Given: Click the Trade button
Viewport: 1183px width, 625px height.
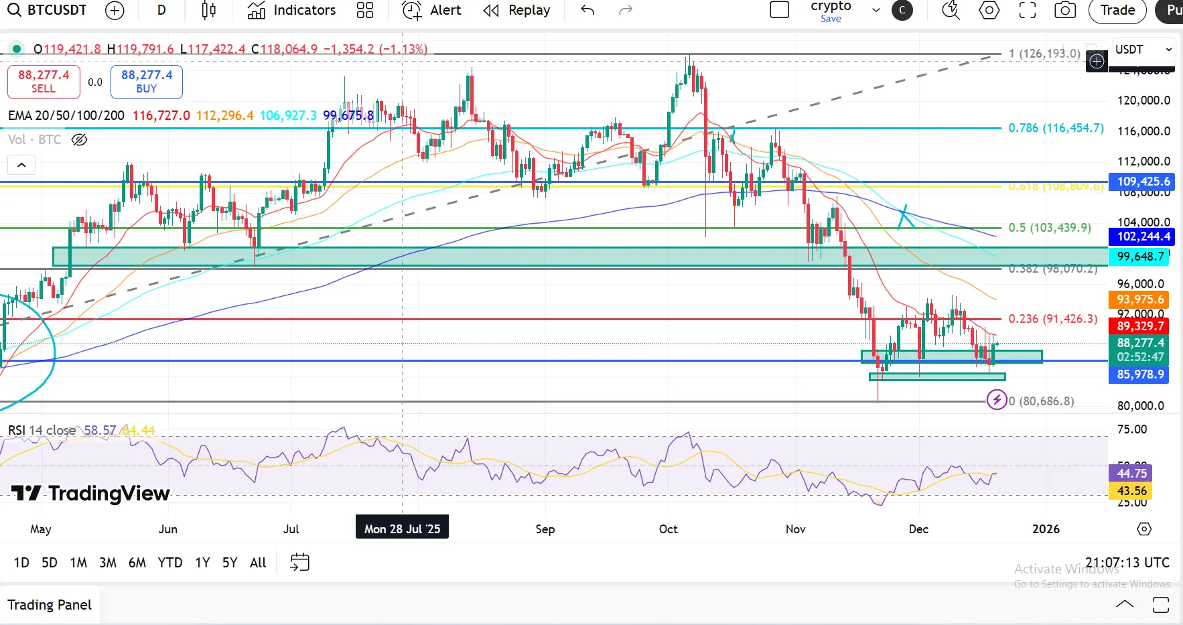Looking at the screenshot, I should pos(1117,10).
